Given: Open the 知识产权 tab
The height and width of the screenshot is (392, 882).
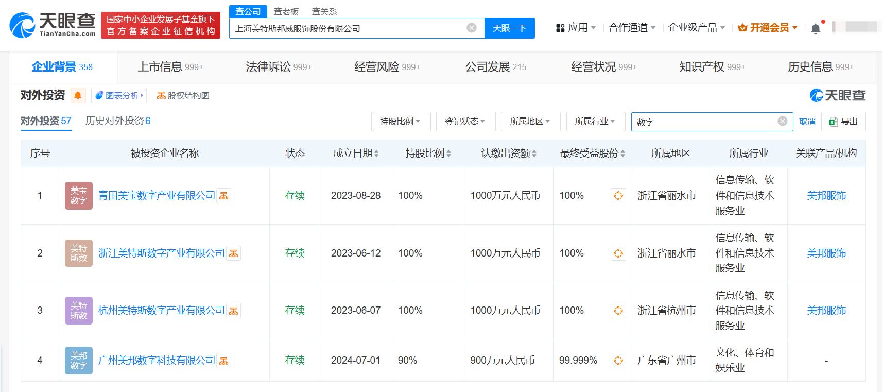Looking at the screenshot, I should coord(713,67).
